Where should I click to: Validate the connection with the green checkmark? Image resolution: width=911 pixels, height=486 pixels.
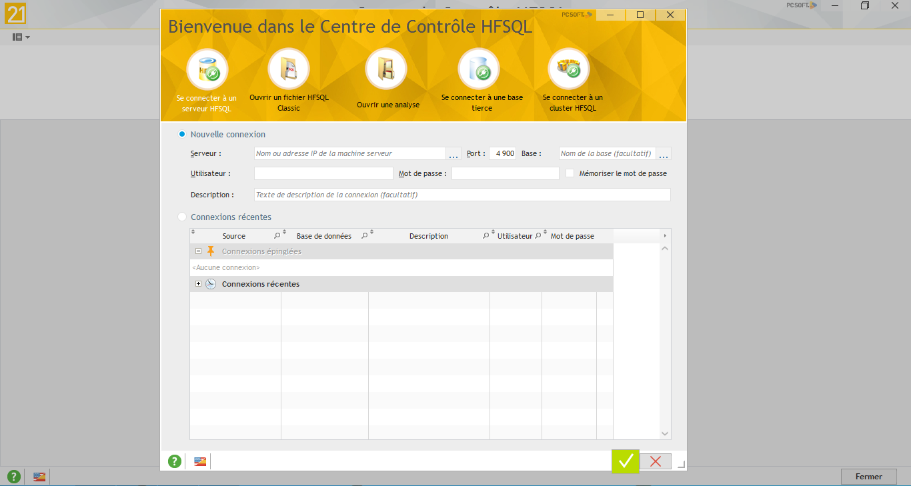click(x=626, y=461)
